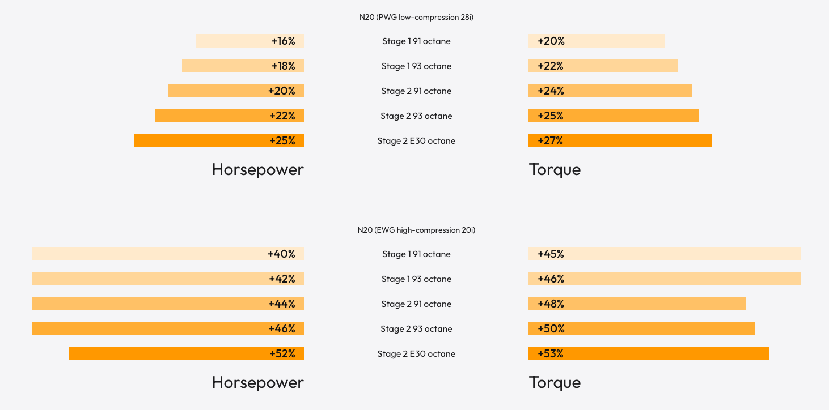Image resolution: width=829 pixels, height=410 pixels.
Task: Click the Torque title under the 20i chart
Action: coord(555,382)
